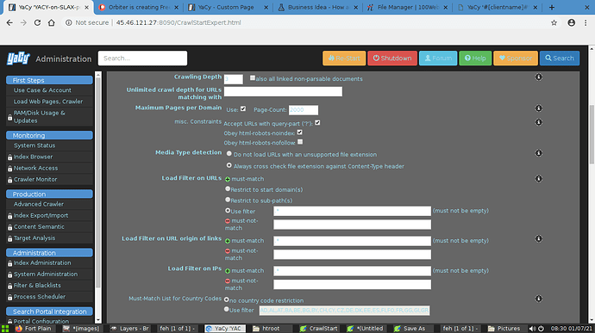The image size is (595, 333).
Task: Click the browser address bar URL
Action: click(178, 22)
